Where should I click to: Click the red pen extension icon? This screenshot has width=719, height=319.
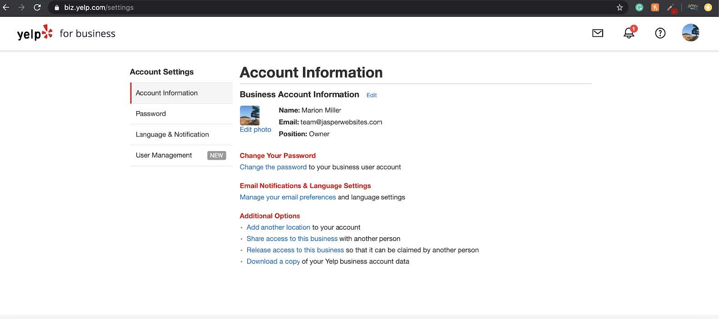click(x=671, y=8)
